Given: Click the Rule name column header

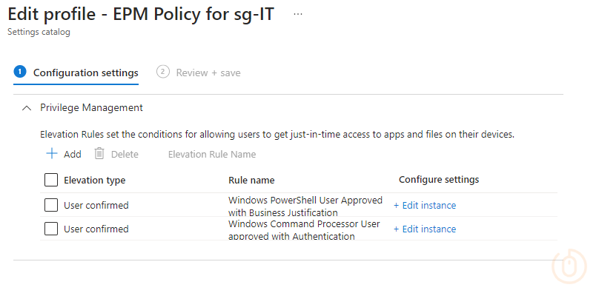Looking at the screenshot, I should click(x=251, y=180).
